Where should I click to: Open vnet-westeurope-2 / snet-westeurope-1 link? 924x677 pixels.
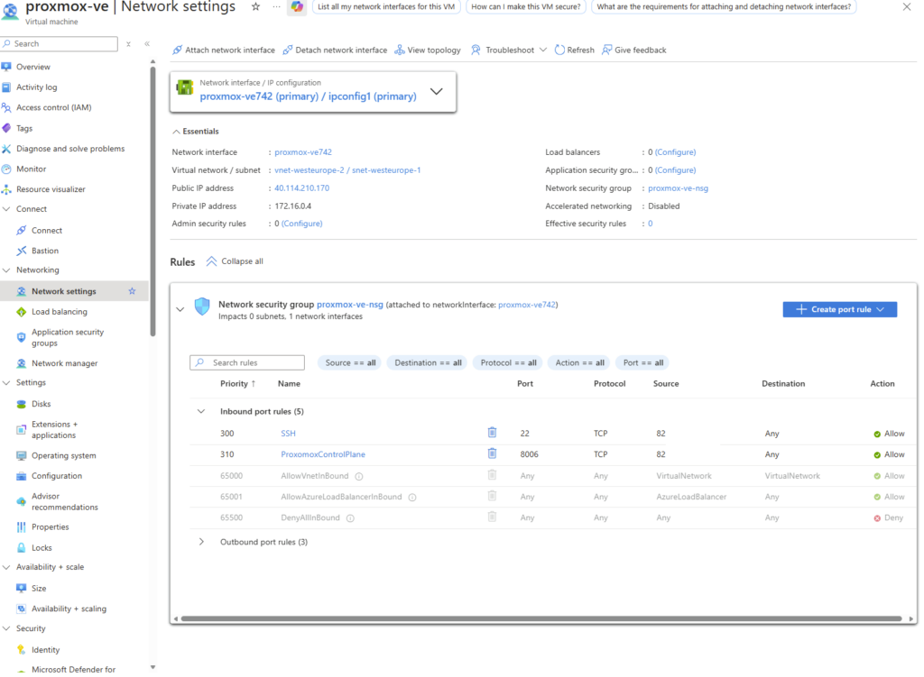point(347,170)
